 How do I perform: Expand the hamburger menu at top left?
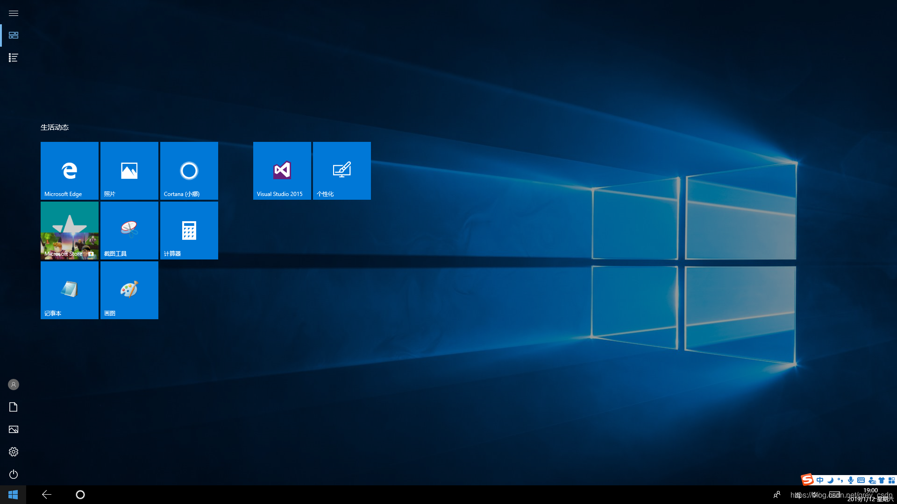click(x=14, y=13)
